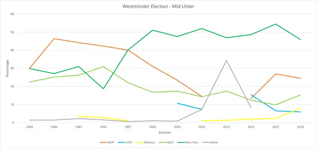Image resolution: width=317 pixels, height=148 pixels.
Task: Select the SDLP light green legend entry
Action: coord(167,142)
